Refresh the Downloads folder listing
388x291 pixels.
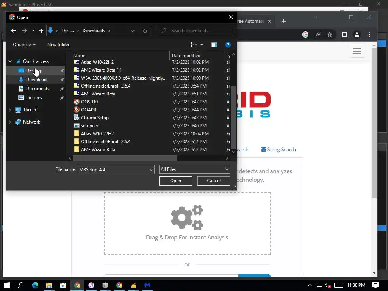pos(145,31)
